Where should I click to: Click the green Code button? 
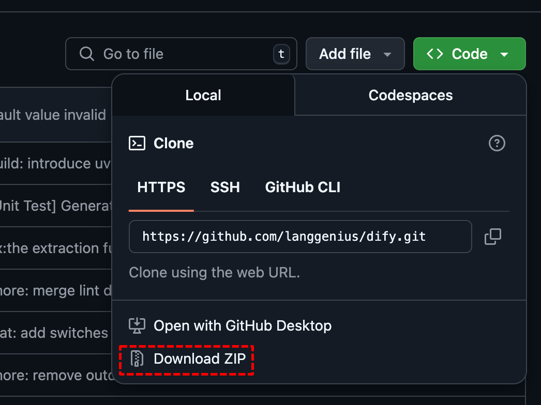coord(469,54)
